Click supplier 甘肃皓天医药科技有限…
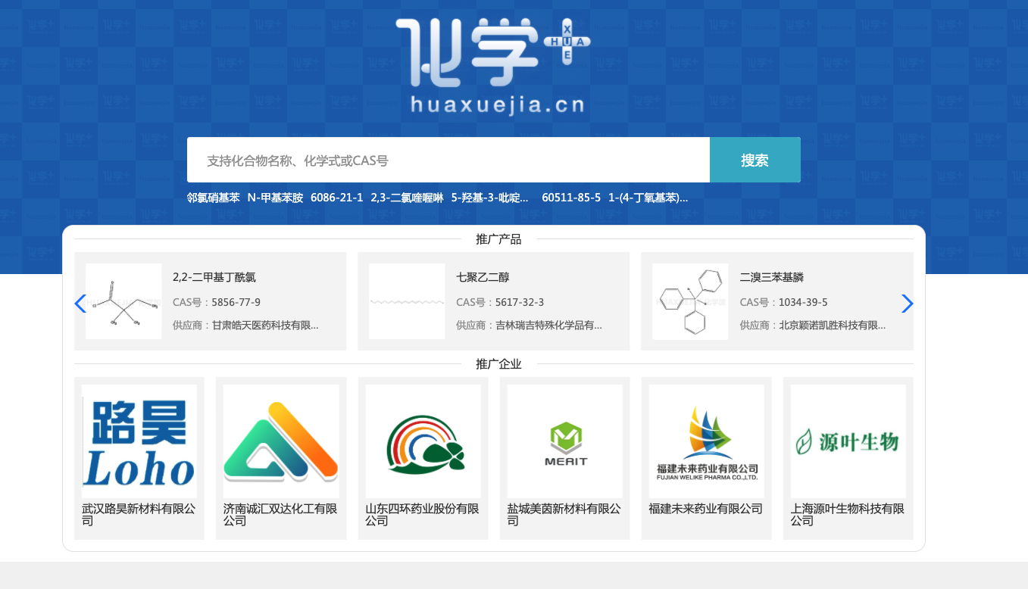 [265, 326]
